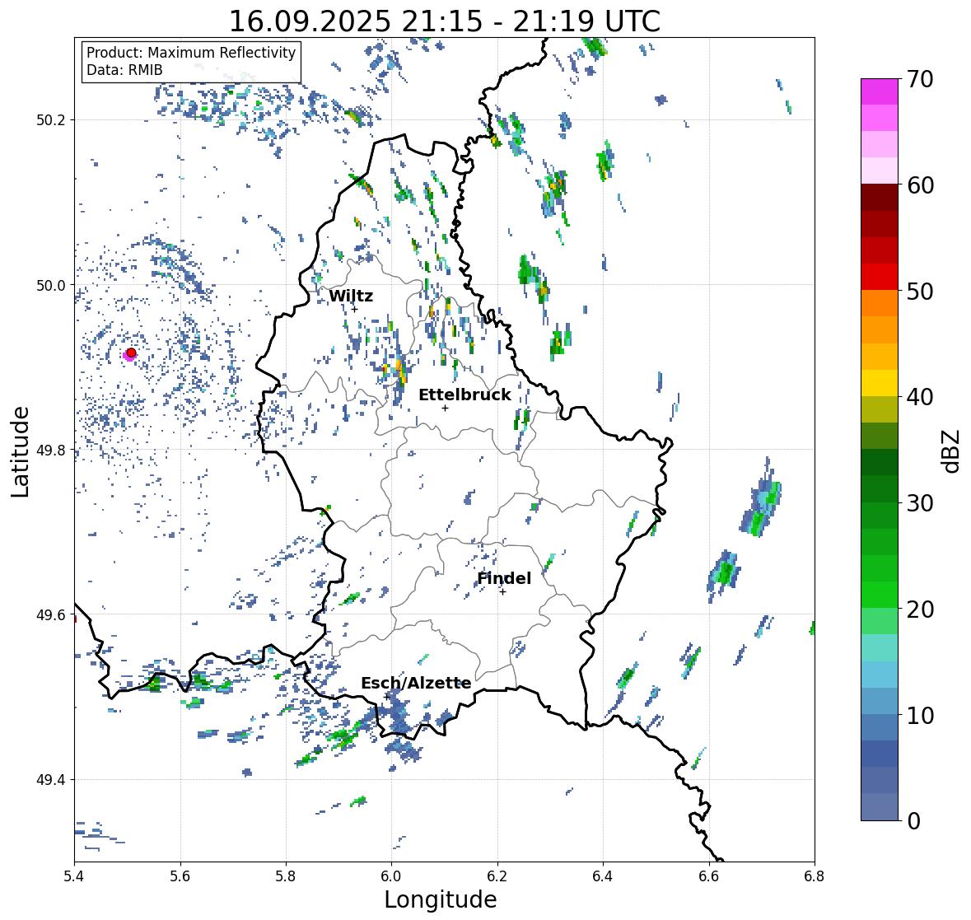The width and height of the screenshot is (971, 920).
Task: Click the longitude tick label 5.8
Action: [x=286, y=876]
